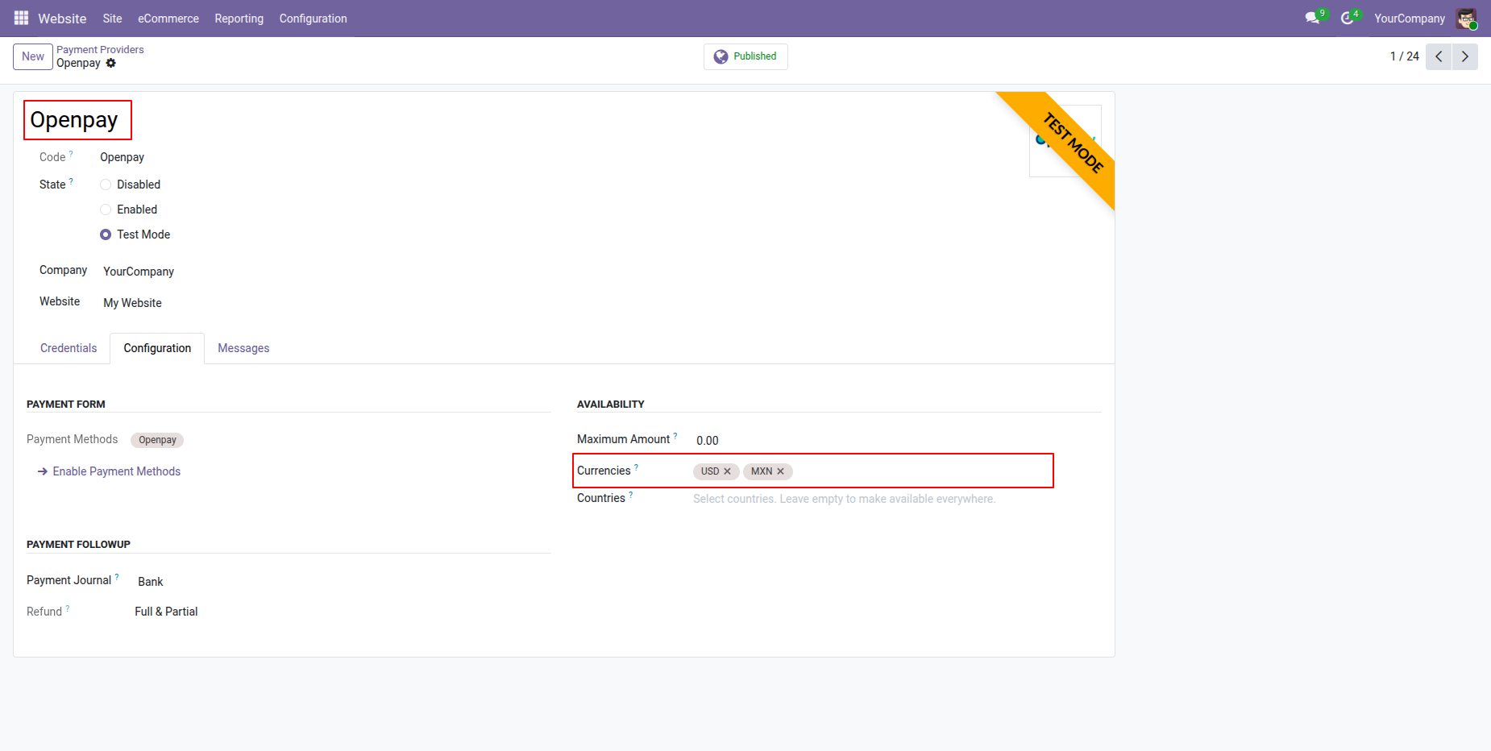
Task: Select the Enabled state option
Action: (106, 210)
